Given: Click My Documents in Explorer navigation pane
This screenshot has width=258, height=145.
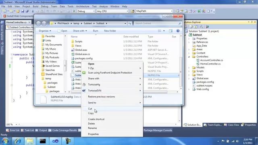Looking at the screenshot, I should click(54, 45).
